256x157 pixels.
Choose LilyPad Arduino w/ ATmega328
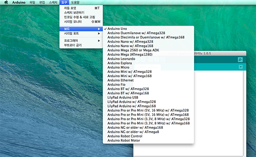coord(148,102)
